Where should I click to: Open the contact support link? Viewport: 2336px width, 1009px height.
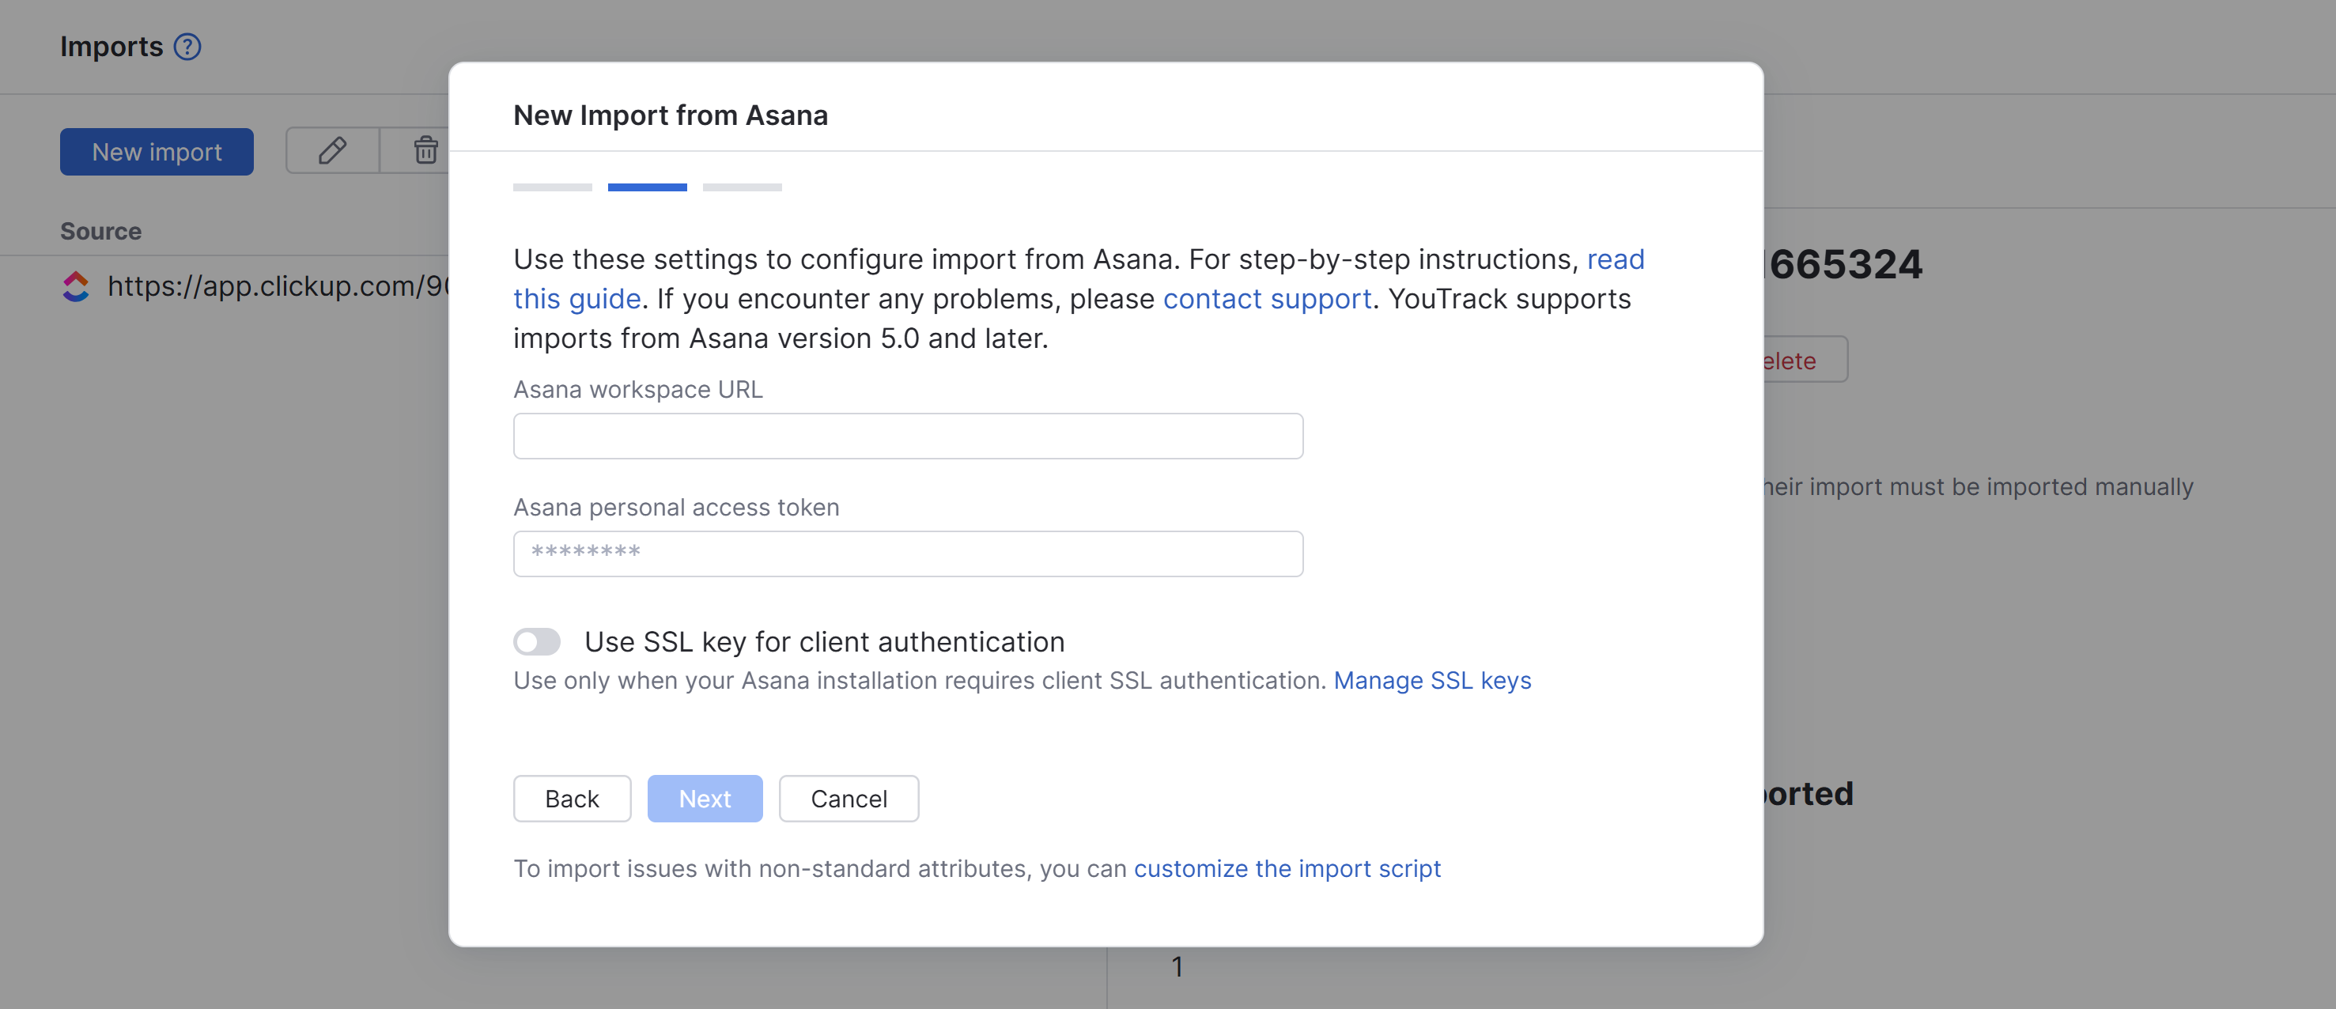(1267, 299)
